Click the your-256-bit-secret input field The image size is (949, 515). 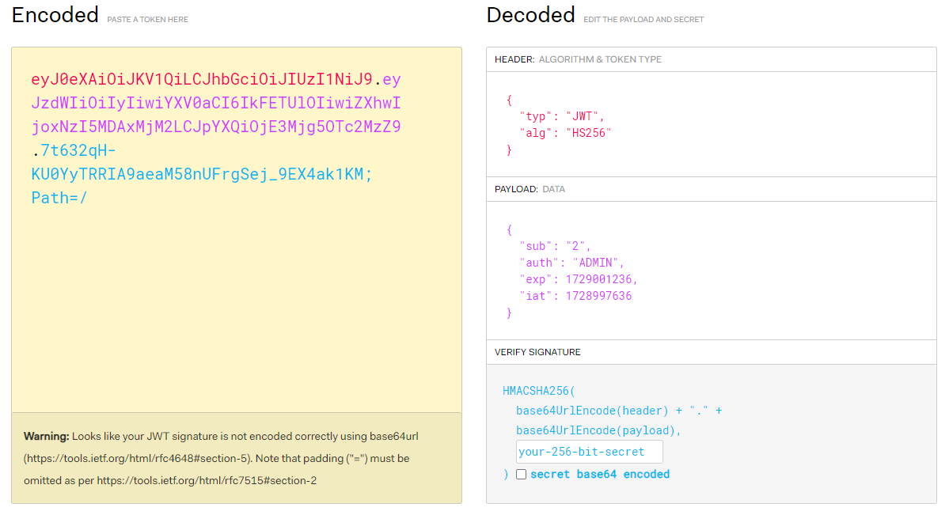(589, 452)
